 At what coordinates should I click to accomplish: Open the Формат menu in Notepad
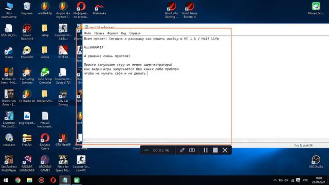(113, 33)
